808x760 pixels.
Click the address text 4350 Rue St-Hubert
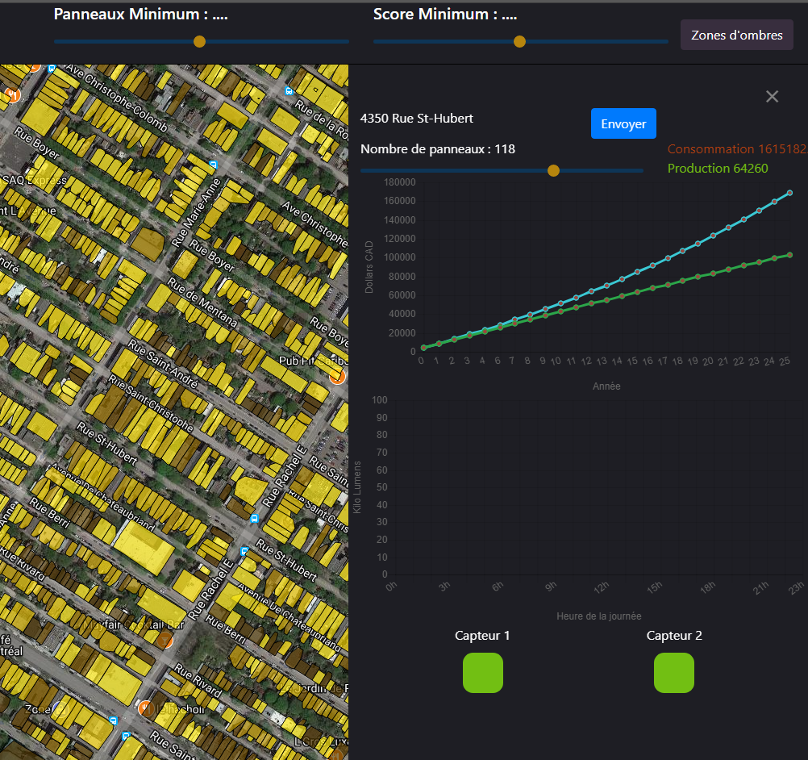point(416,119)
